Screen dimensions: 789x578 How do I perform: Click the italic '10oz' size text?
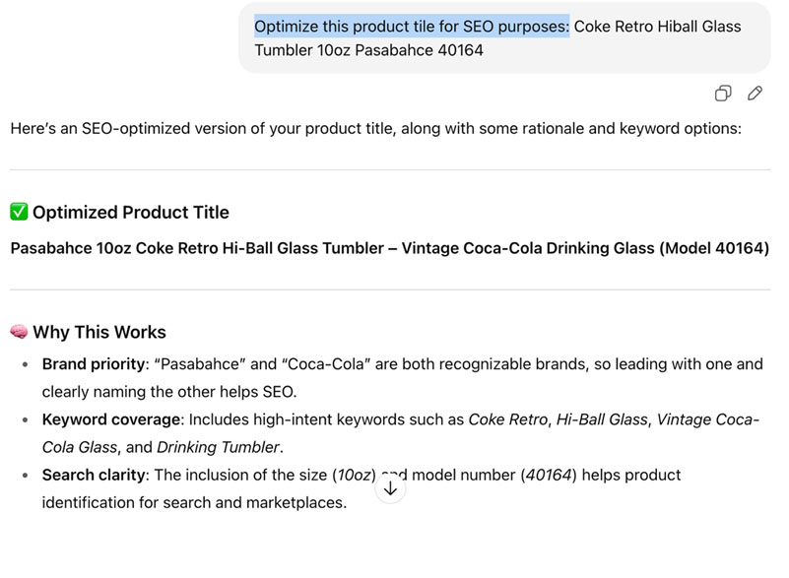[x=355, y=475]
